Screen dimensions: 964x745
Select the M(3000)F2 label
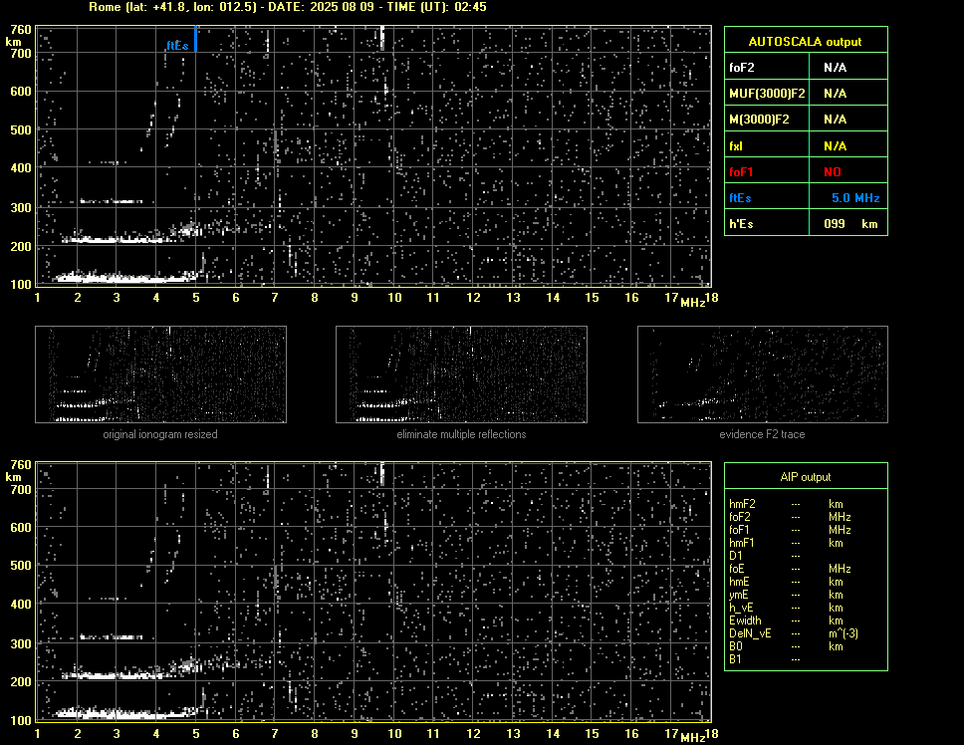click(759, 120)
